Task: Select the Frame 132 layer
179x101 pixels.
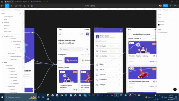Action: pos(17,45)
